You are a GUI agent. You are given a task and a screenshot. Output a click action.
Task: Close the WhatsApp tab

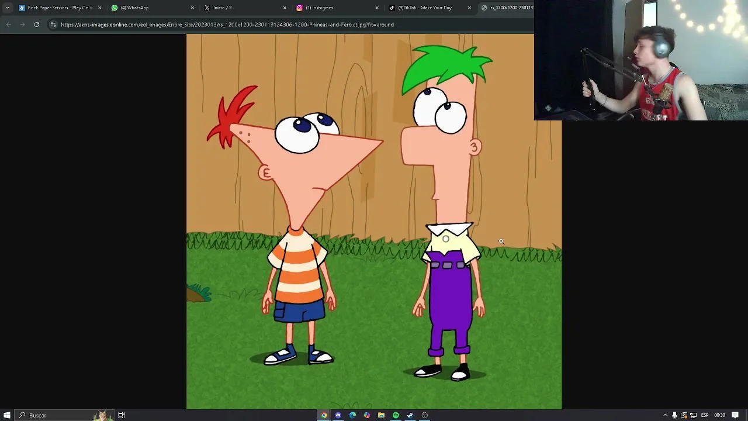tap(192, 8)
